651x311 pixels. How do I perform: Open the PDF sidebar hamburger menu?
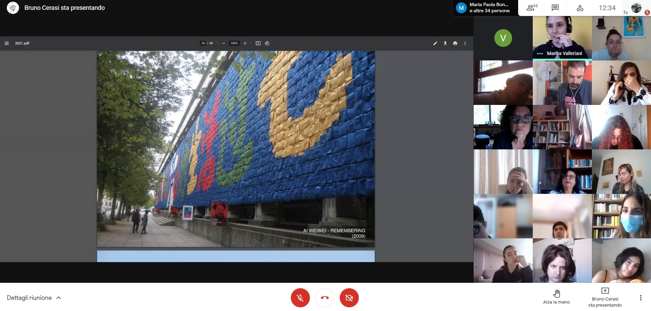click(x=6, y=43)
